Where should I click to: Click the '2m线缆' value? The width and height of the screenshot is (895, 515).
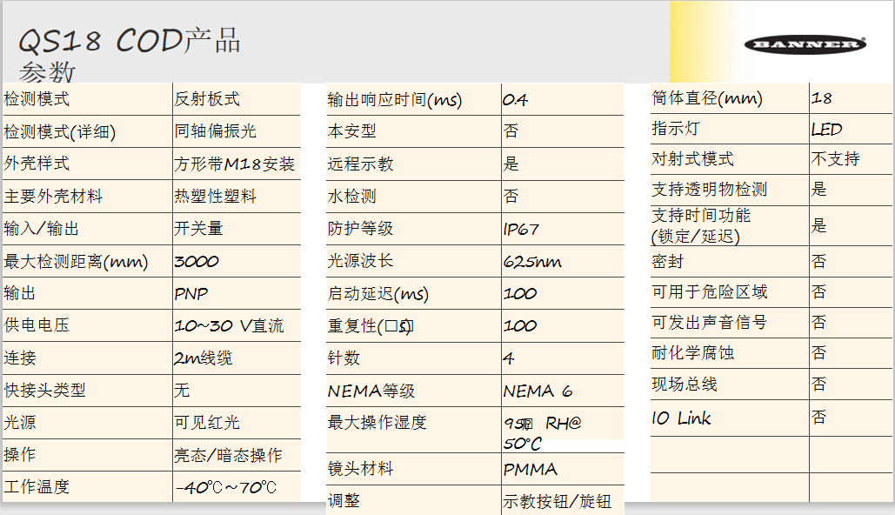click(204, 358)
